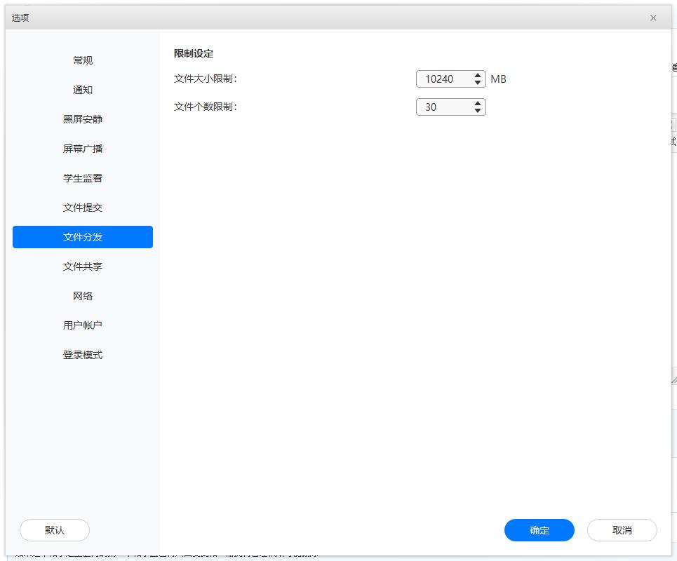The width and height of the screenshot is (677, 561).
Task: Switch to 网络 settings
Action: pos(82,296)
